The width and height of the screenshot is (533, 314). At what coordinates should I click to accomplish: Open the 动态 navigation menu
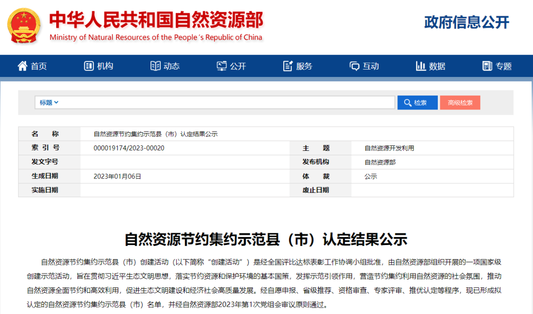click(171, 66)
